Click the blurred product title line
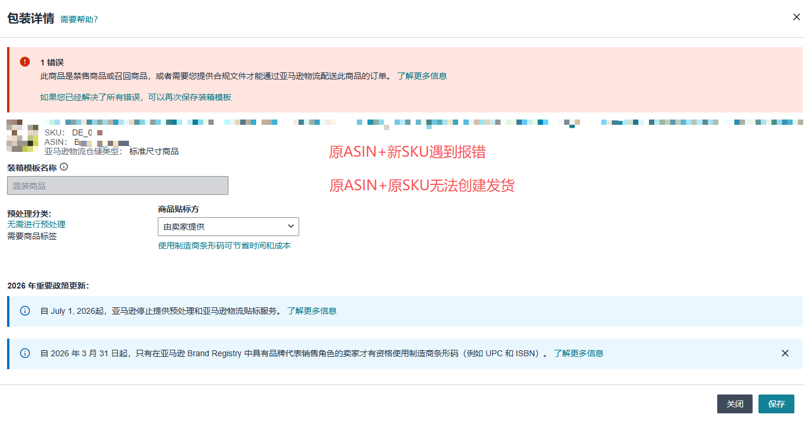 (412, 122)
